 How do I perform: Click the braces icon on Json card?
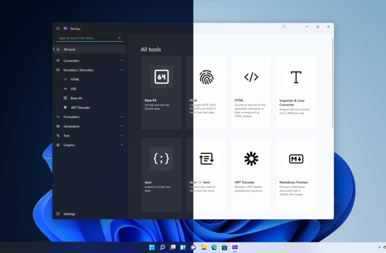click(161, 159)
